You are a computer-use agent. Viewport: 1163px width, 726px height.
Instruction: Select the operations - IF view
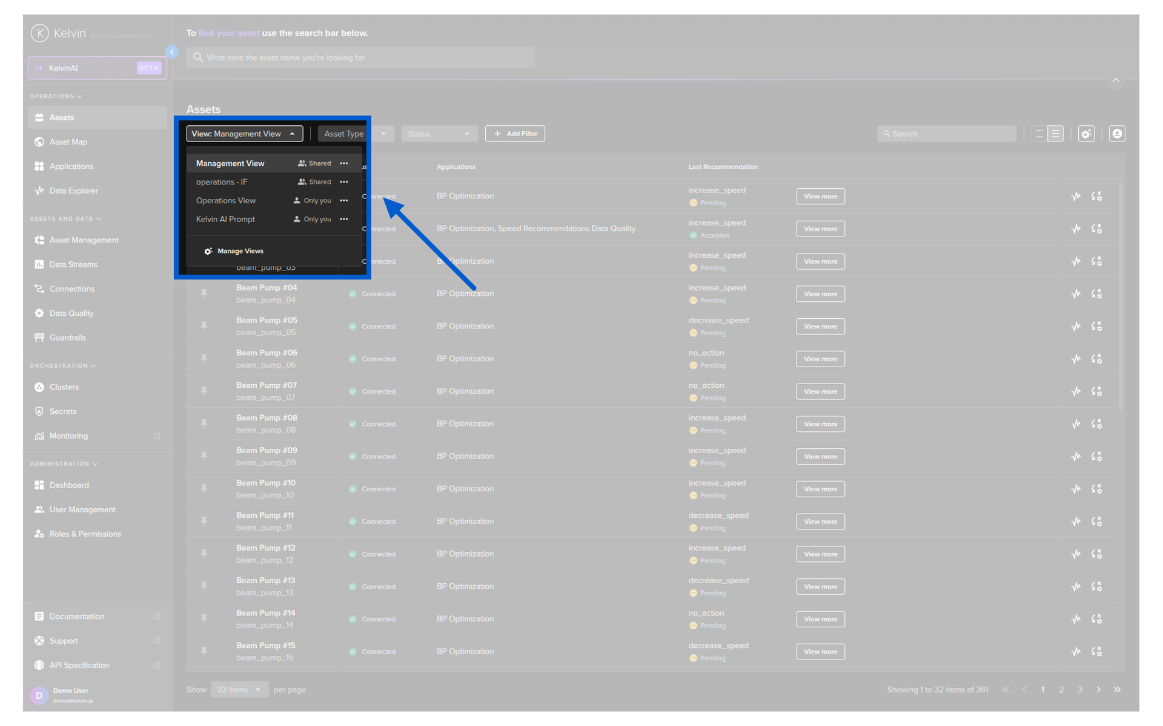222,182
